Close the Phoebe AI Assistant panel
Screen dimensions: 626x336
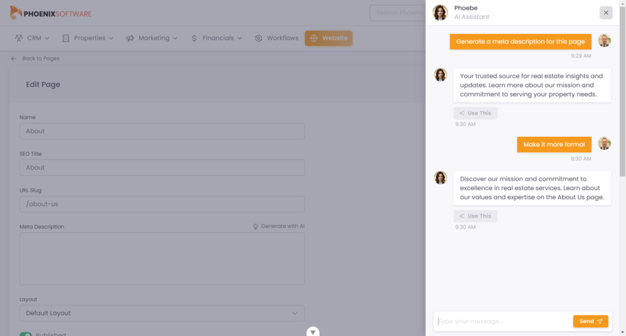point(606,13)
